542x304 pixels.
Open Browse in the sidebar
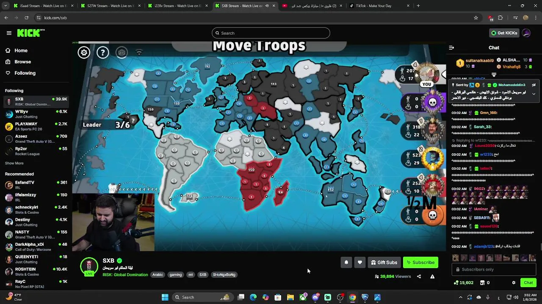pos(22,62)
